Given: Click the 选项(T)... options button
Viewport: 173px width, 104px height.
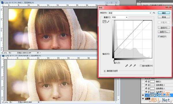Looking at the screenshot, I should [164, 32].
